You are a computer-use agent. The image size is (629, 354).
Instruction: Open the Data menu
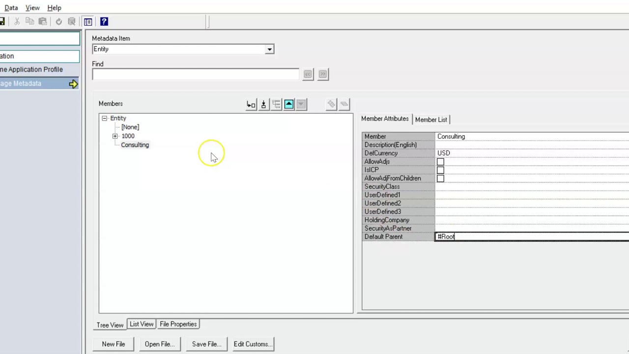(11, 8)
